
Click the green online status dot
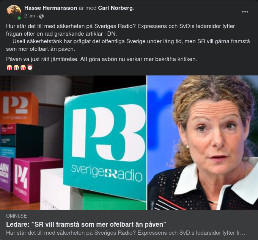point(19,18)
